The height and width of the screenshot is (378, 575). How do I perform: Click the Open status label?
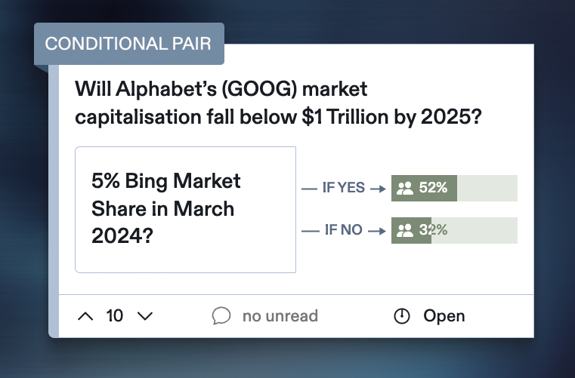tap(444, 316)
